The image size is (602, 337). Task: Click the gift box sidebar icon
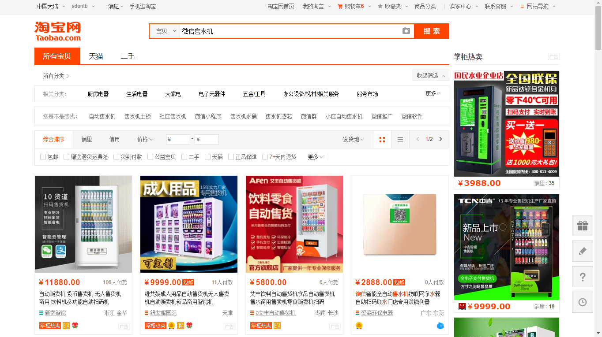[x=583, y=226]
